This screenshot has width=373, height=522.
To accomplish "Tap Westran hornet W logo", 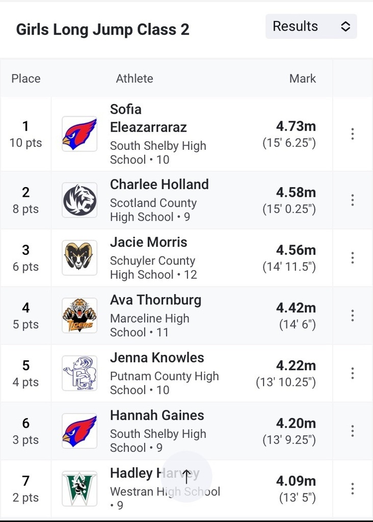I will click(79, 489).
